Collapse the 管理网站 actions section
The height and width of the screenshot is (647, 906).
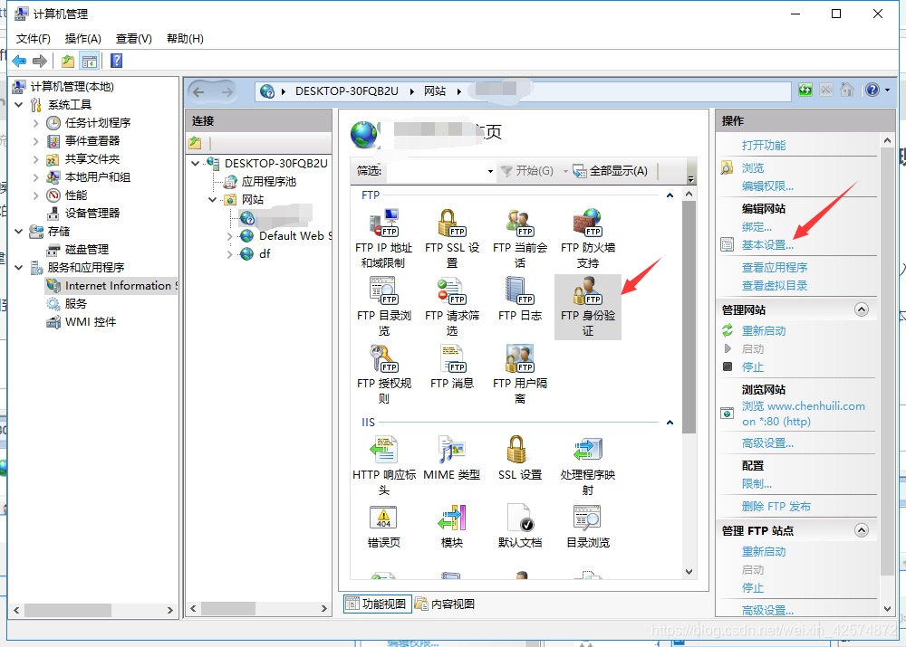click(861, 310)
